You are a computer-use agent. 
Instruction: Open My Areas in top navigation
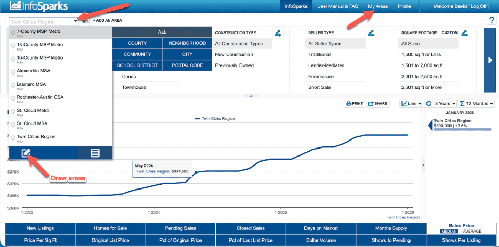(378, 6)
